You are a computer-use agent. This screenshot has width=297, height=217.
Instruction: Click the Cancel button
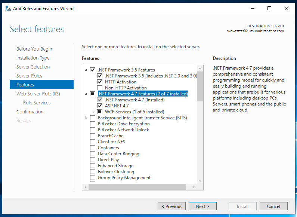click(x=273, y=206)
